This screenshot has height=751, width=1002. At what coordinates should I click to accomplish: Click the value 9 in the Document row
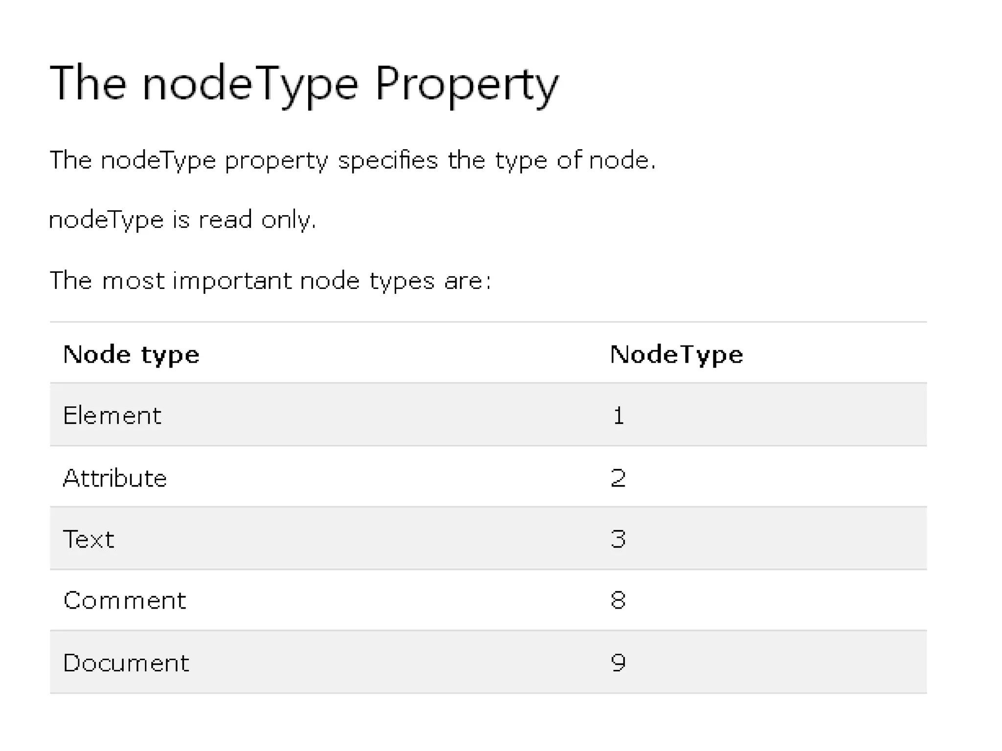click(x=618, y=663)
